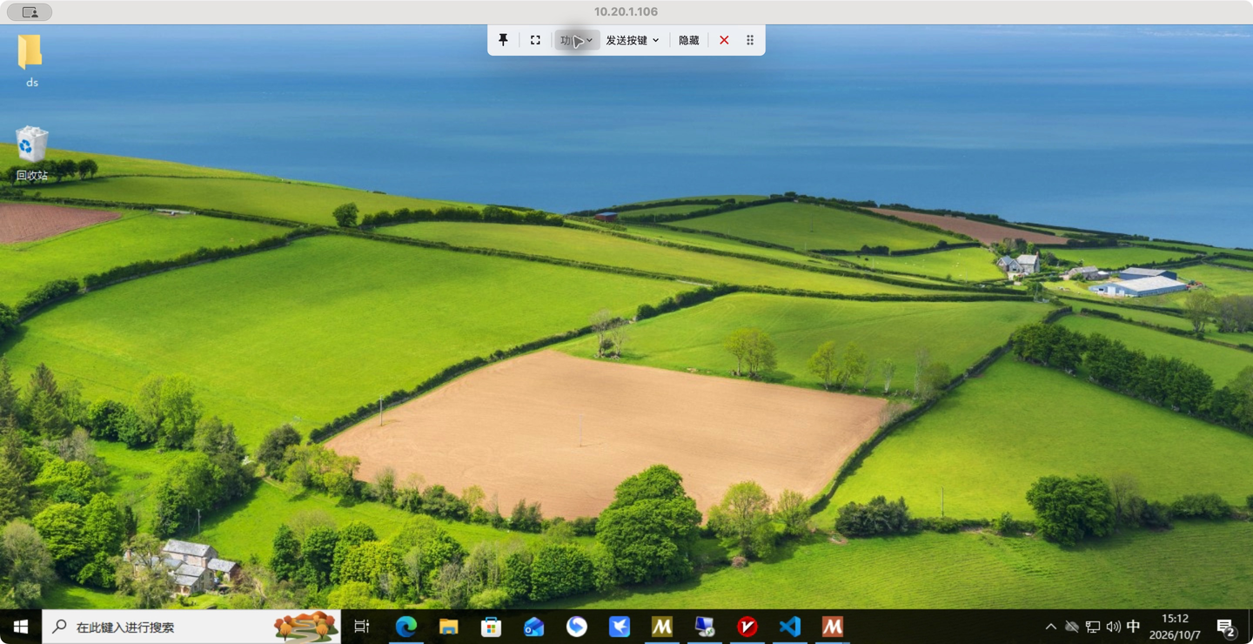
Task: Open the olive M app icon
Action: coord(661,627)
